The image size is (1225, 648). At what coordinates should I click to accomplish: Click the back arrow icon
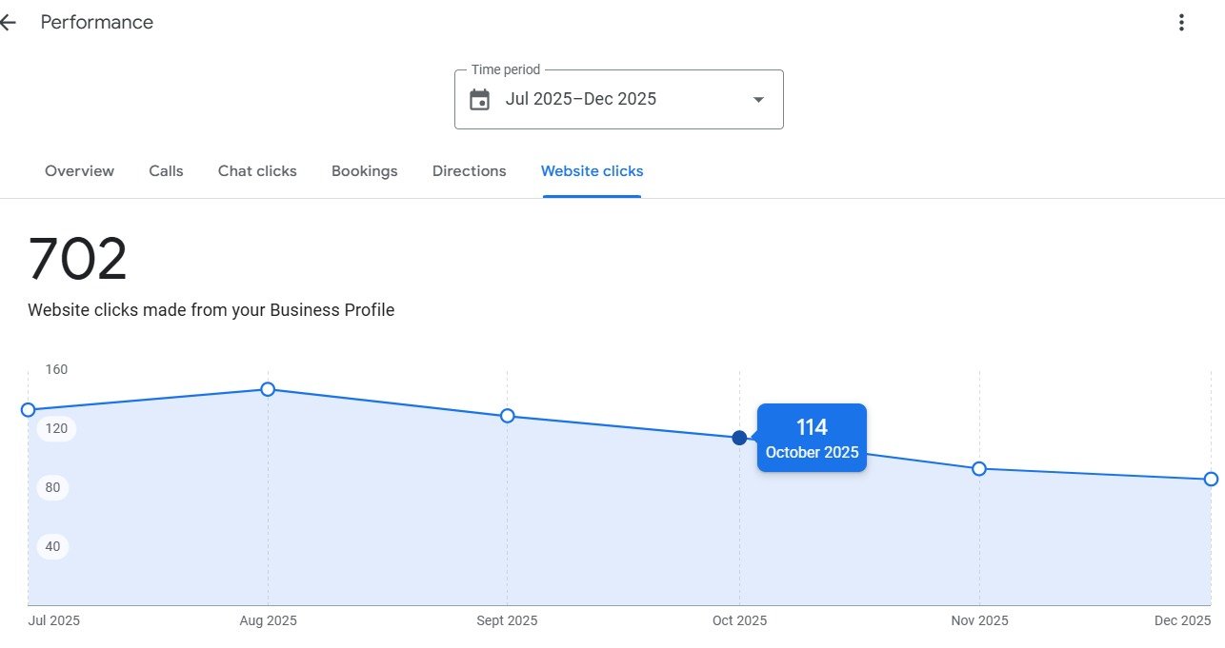coord(8,23)
